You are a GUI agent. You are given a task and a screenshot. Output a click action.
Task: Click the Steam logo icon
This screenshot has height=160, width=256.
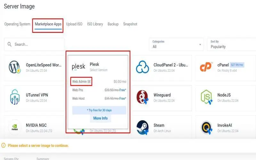[x=142, y=127]
